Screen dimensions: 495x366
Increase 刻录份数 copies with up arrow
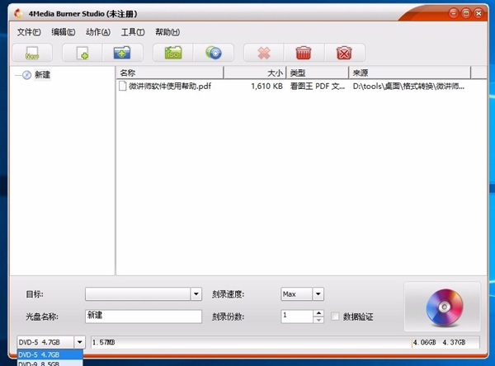[x=318, y=313]
